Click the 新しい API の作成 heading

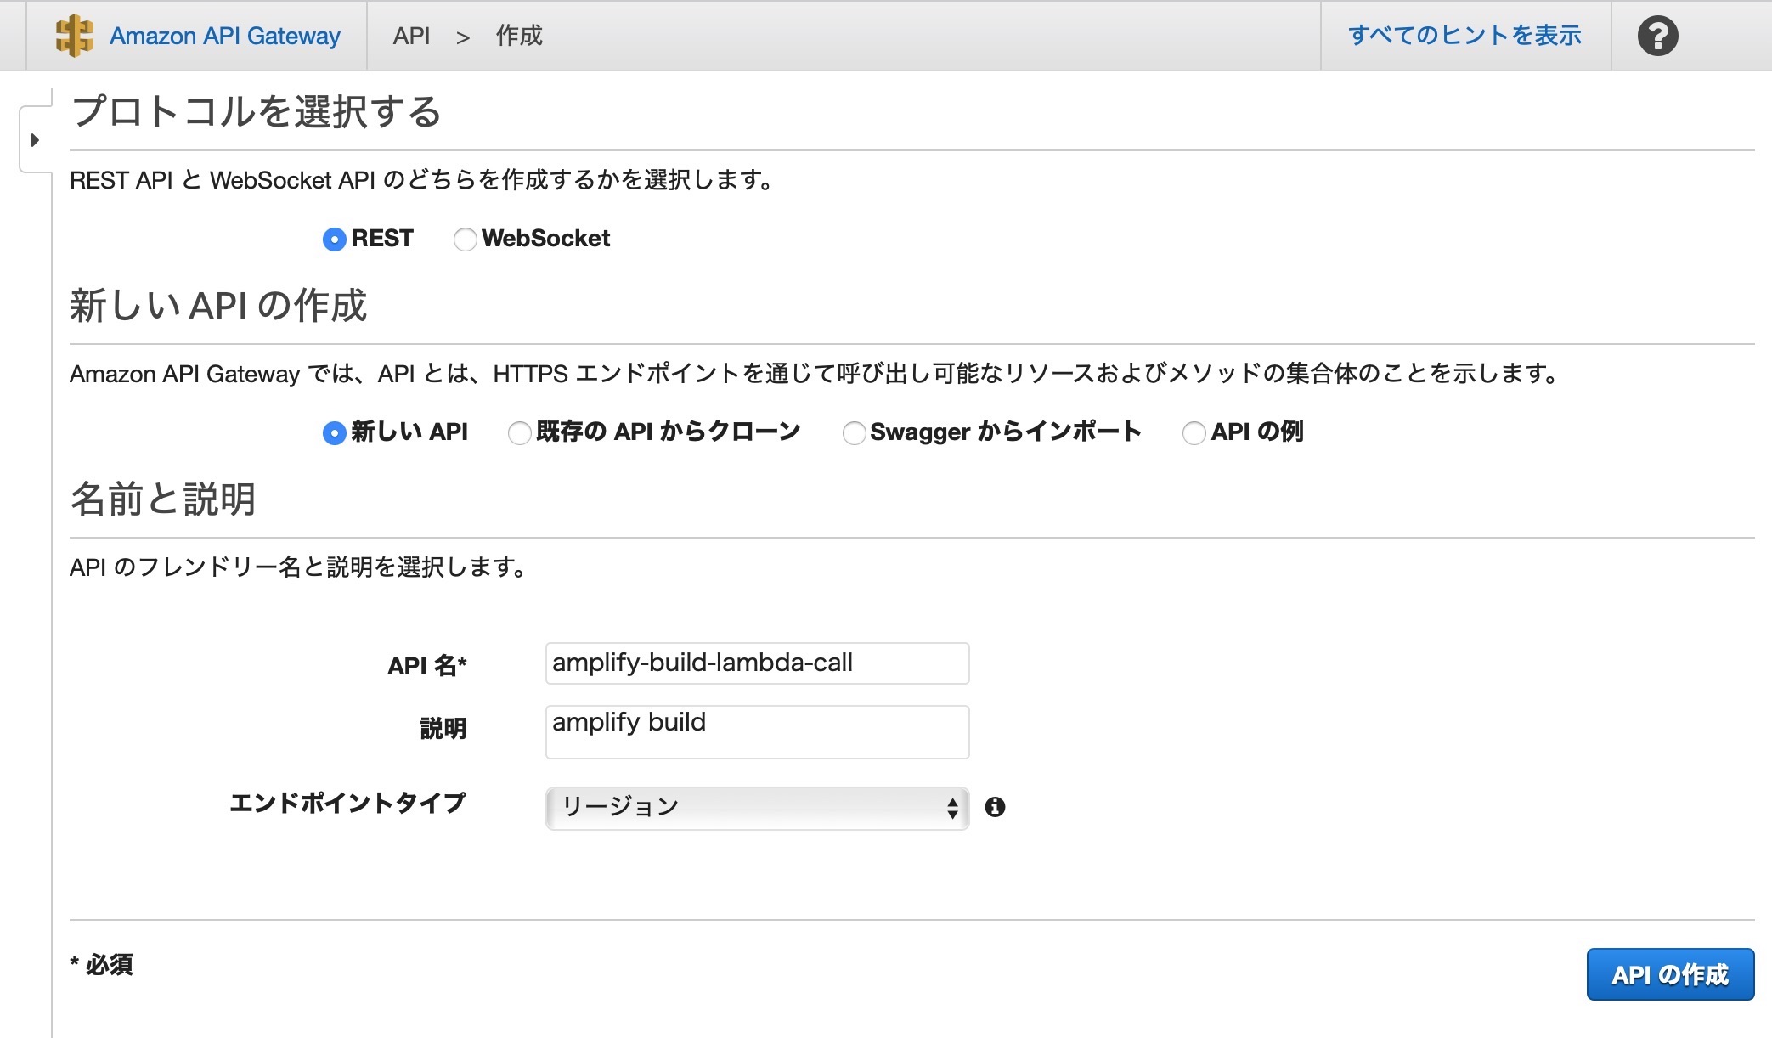coord(218,306)
